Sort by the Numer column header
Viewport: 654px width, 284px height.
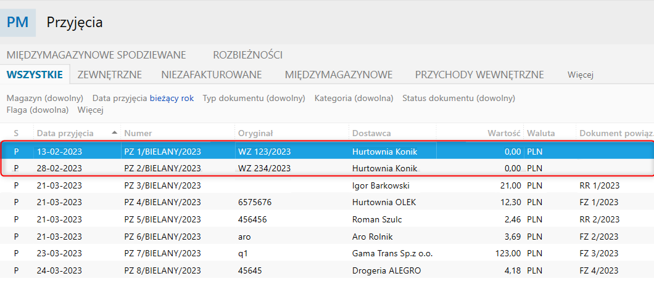pyautogui.click(x=138, y=133)
